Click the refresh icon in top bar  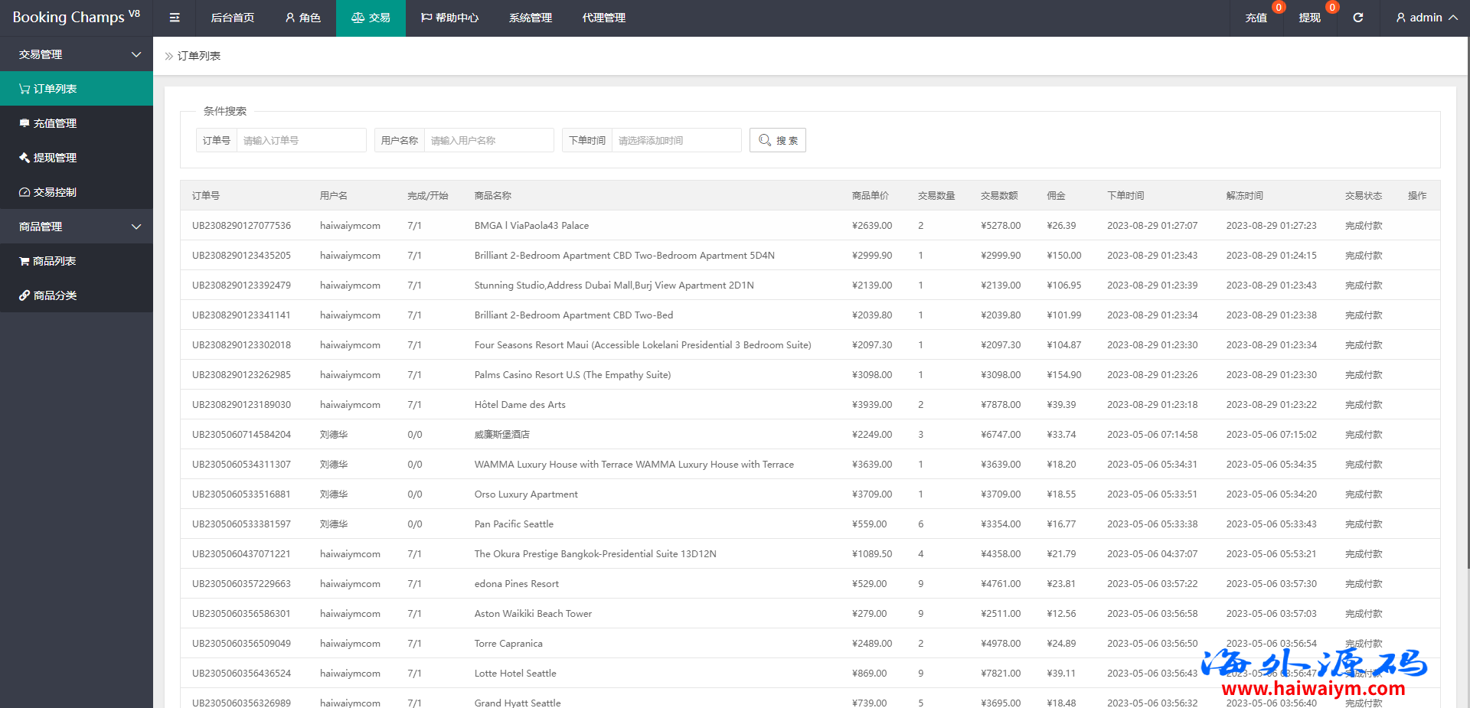[x=1357, y=18]
